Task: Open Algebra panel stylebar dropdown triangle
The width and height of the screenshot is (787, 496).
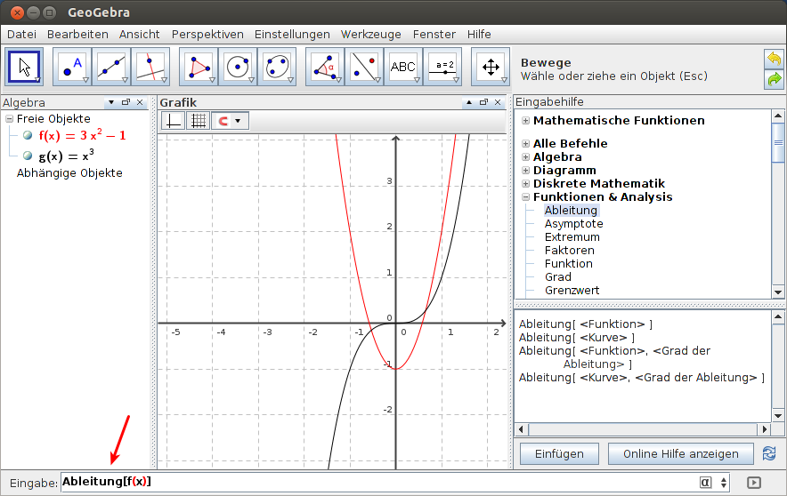Action: coord(111,102)
